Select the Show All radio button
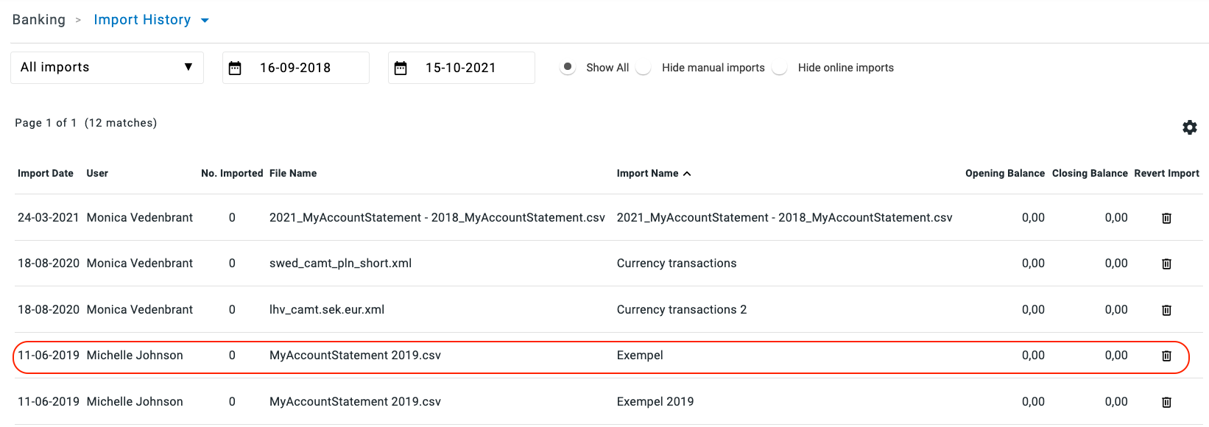 568,67
